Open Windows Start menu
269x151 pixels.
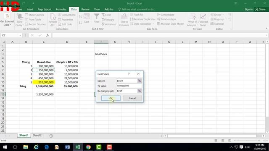point(5,147)
